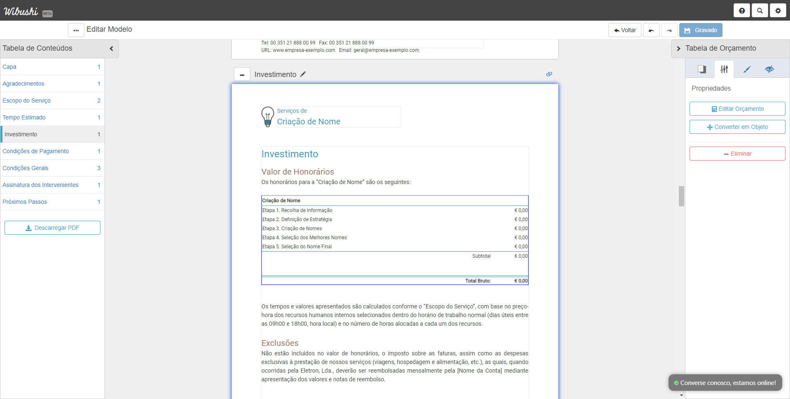Open the help question mark icon
This screenshot has height=399, width=790.
coord(741,11)
